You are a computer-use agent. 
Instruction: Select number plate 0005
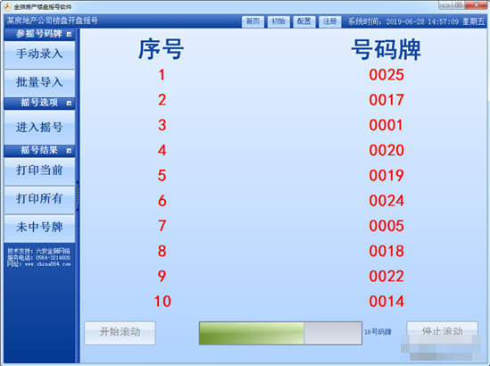[386, 226]
